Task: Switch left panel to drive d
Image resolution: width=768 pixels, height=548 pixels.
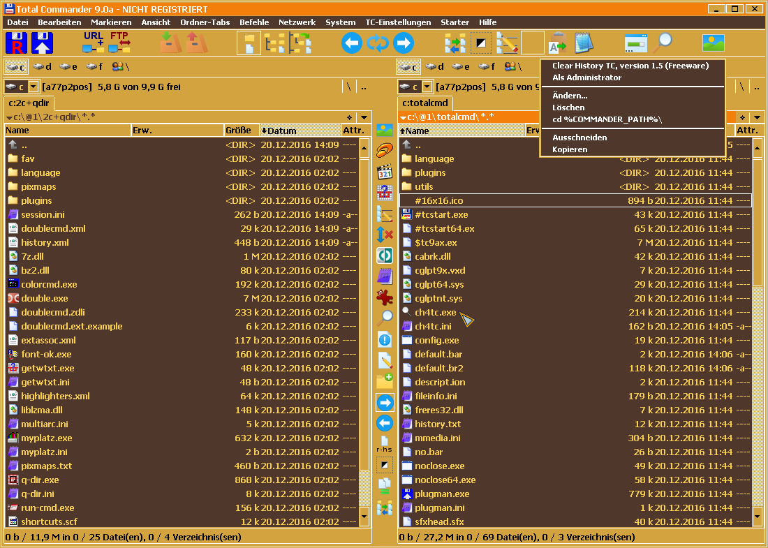Action: [x=42, y=66]
